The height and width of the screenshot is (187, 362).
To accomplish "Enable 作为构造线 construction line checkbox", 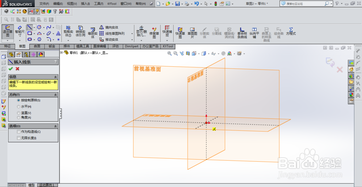I will coord(19,132).
